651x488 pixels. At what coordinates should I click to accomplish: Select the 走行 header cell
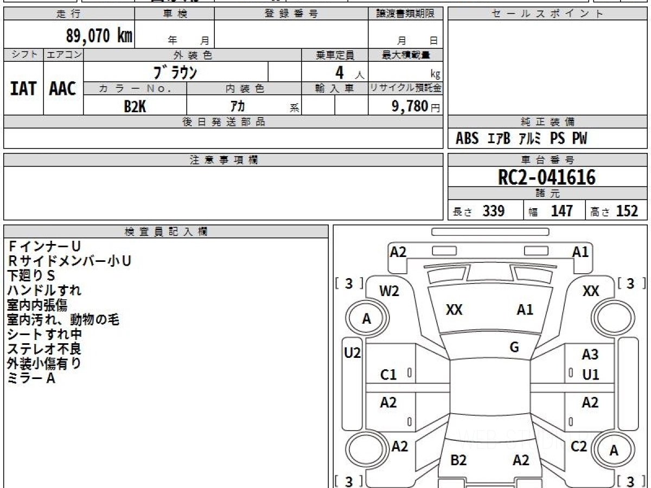pos(69,14)
